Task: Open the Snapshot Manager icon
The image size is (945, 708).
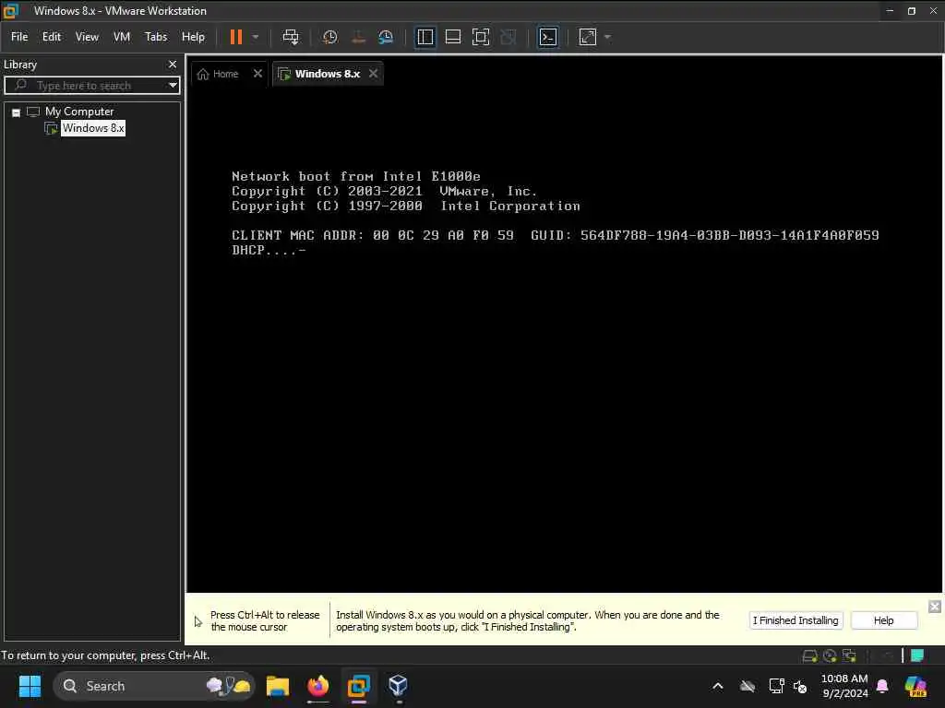Action: pos(386,37)
